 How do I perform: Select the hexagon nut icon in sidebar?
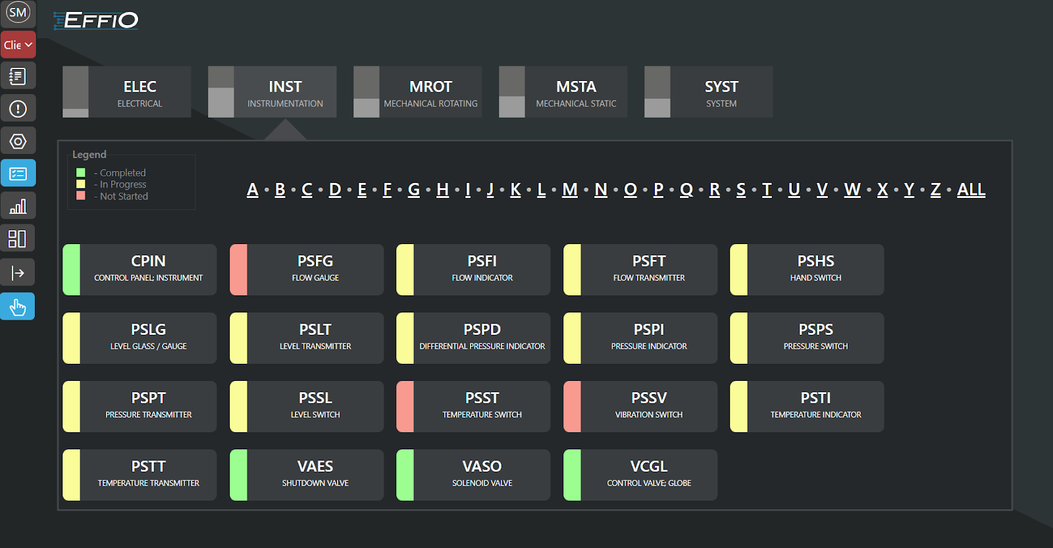(18, 141)
